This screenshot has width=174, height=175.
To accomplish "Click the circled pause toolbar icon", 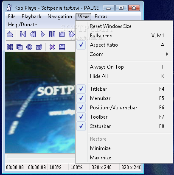I will (29, 47).
